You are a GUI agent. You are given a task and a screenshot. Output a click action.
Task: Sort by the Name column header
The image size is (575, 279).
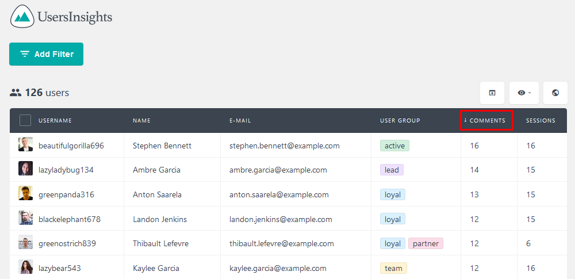pyautogui.click(x=141, y=120)
